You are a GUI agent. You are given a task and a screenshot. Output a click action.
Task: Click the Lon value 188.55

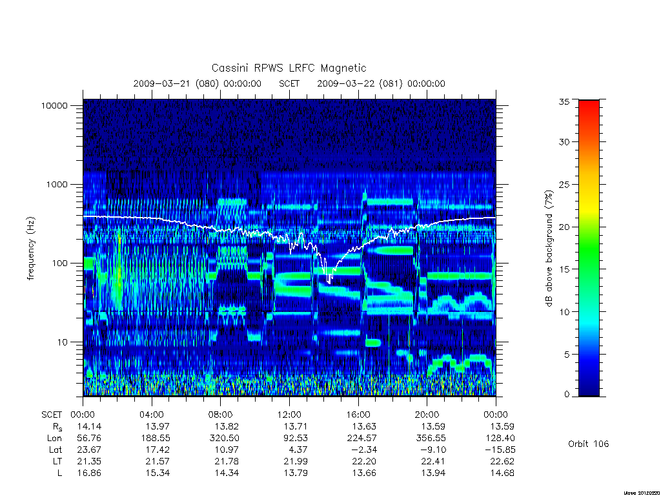(155, 439)
